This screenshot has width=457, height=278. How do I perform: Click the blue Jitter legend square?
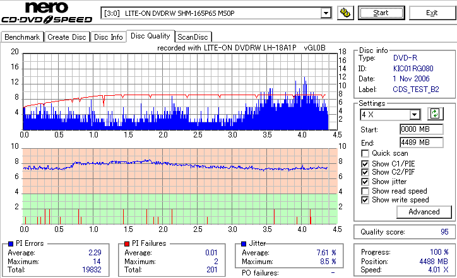point(244,244)
